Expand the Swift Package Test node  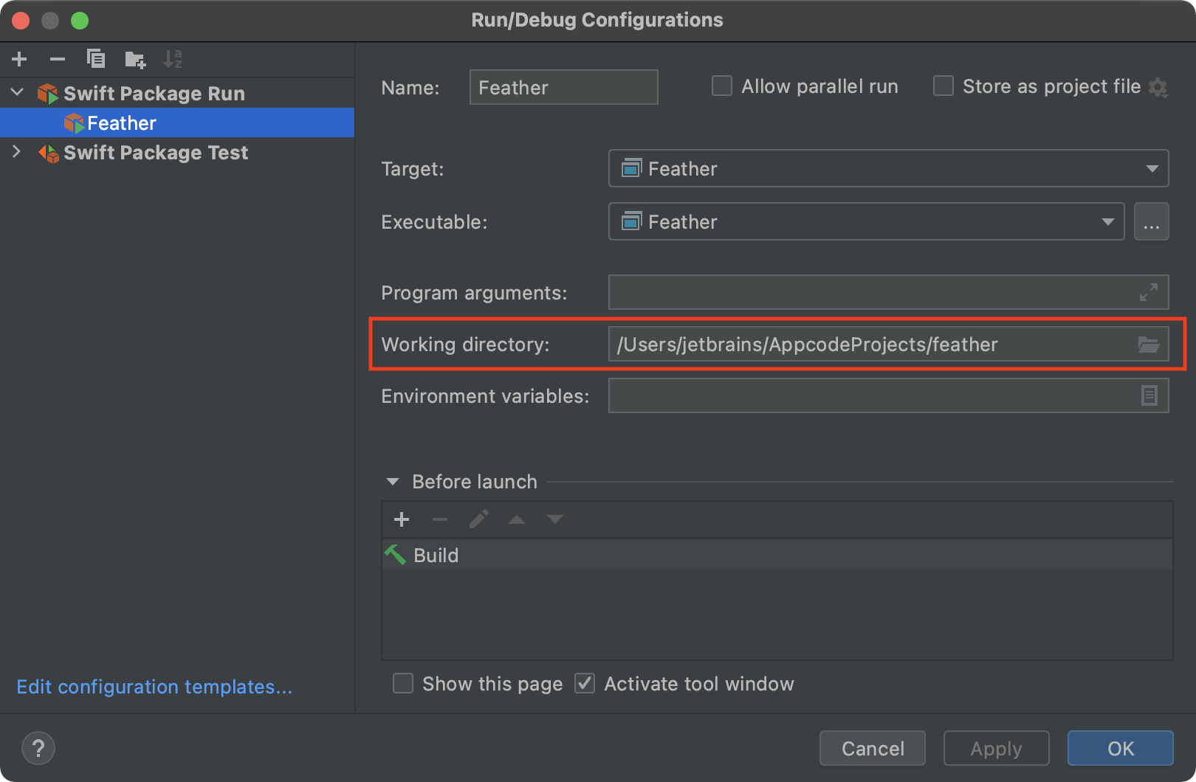(16, 152)
